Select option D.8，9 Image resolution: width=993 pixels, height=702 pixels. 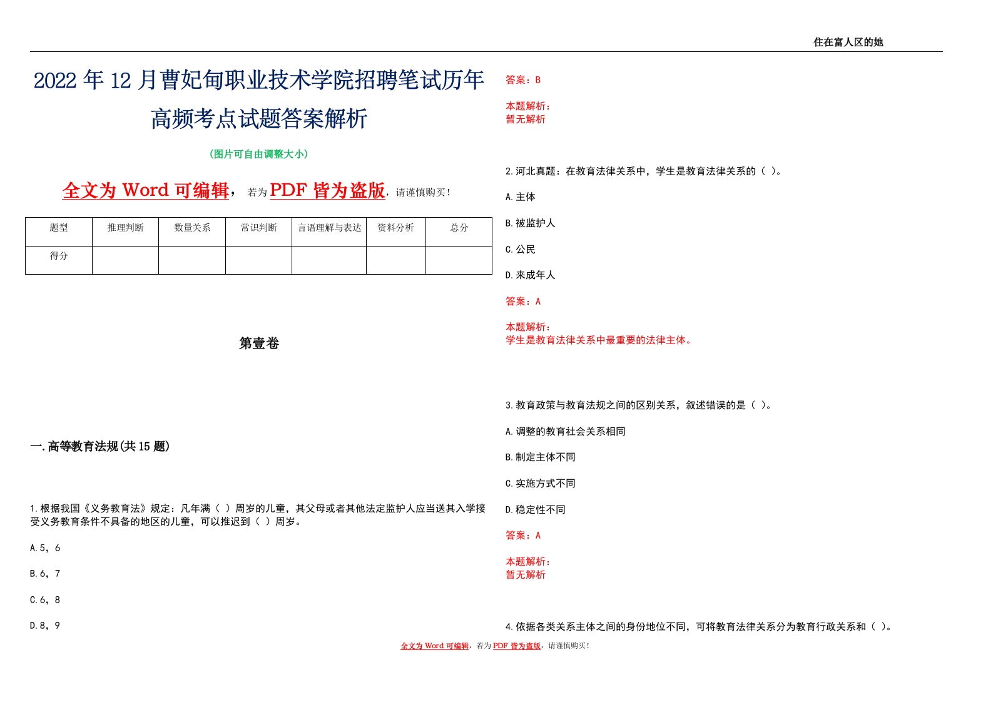coord(45,626)
